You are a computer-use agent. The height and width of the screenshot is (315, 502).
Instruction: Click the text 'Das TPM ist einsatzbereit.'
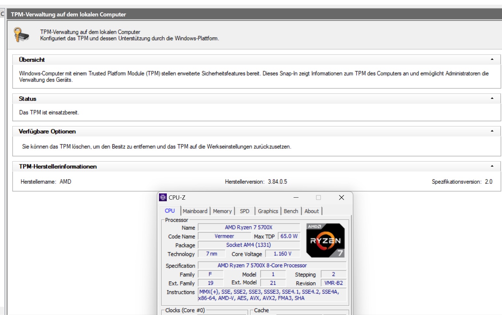[49, 112]
